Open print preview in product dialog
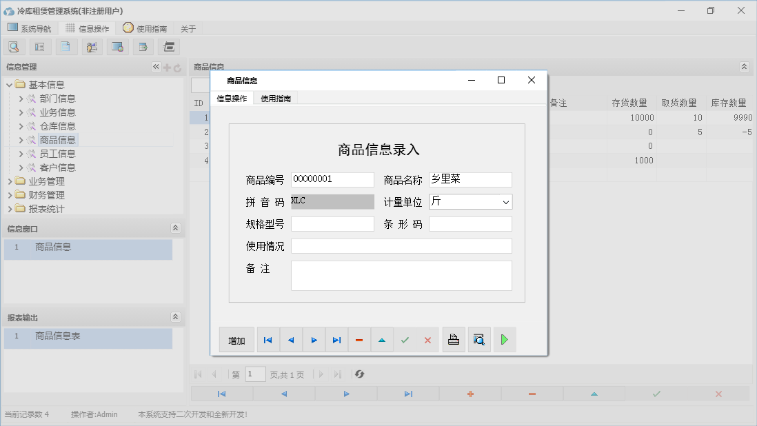 [479, 340]
